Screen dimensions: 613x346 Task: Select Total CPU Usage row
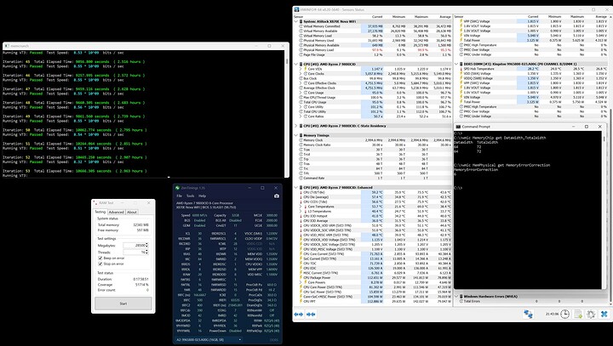tap(373, 102)
